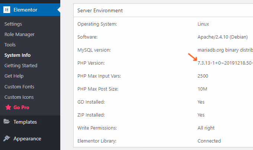Click the Server Environment heading
Screen dimensions: 253x150
point(100,10)
